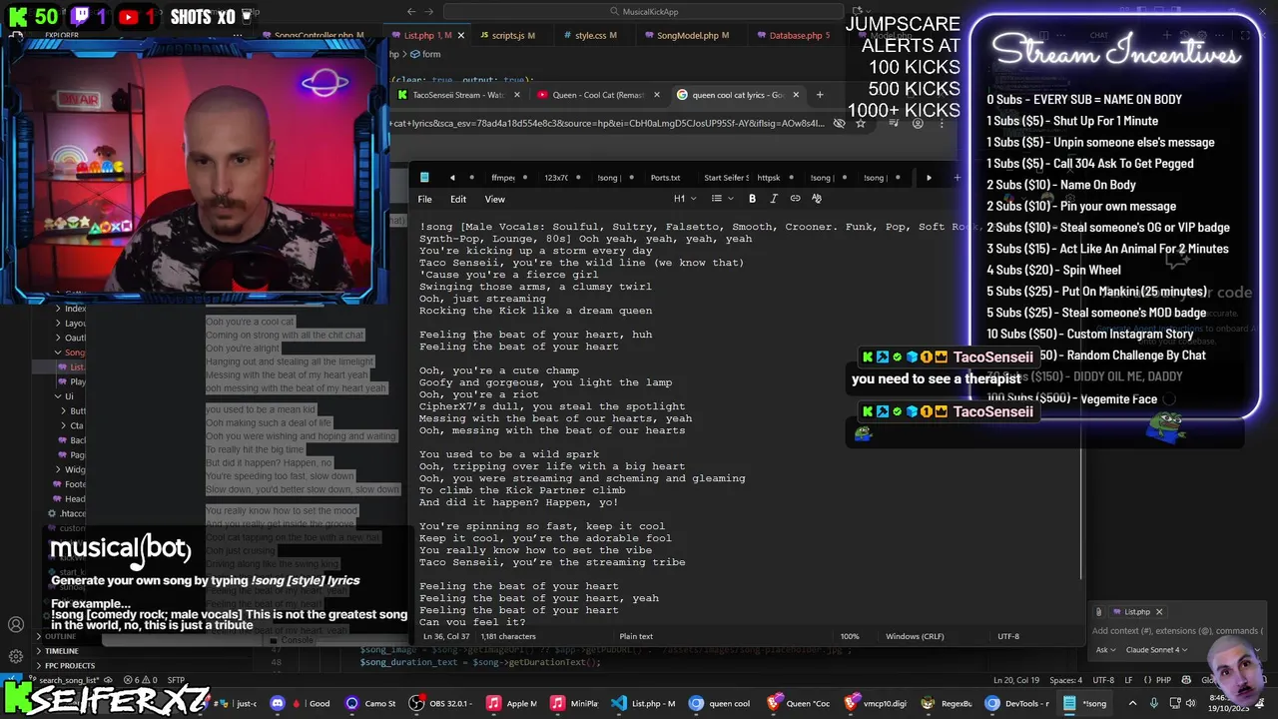
Task: Open VS Code accounts icon
Action: tap(16, 625)
